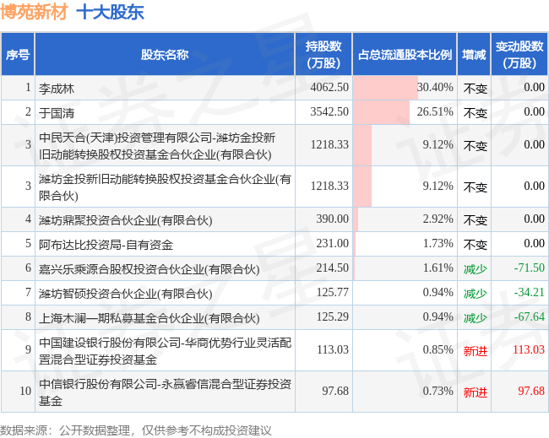Click shareholder 阿布达比投资局-自有资金
This screenshot has height=438, width=549.
106,244
